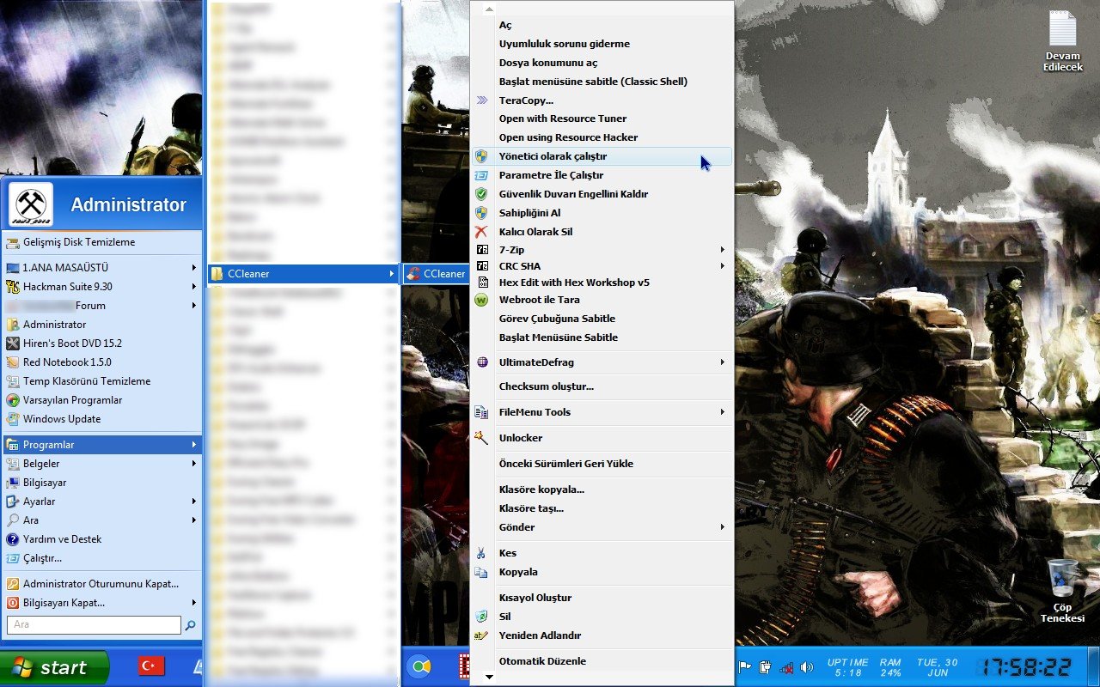
Task: Click the FileMenu Tools icon
Action: tap(482, 412)
